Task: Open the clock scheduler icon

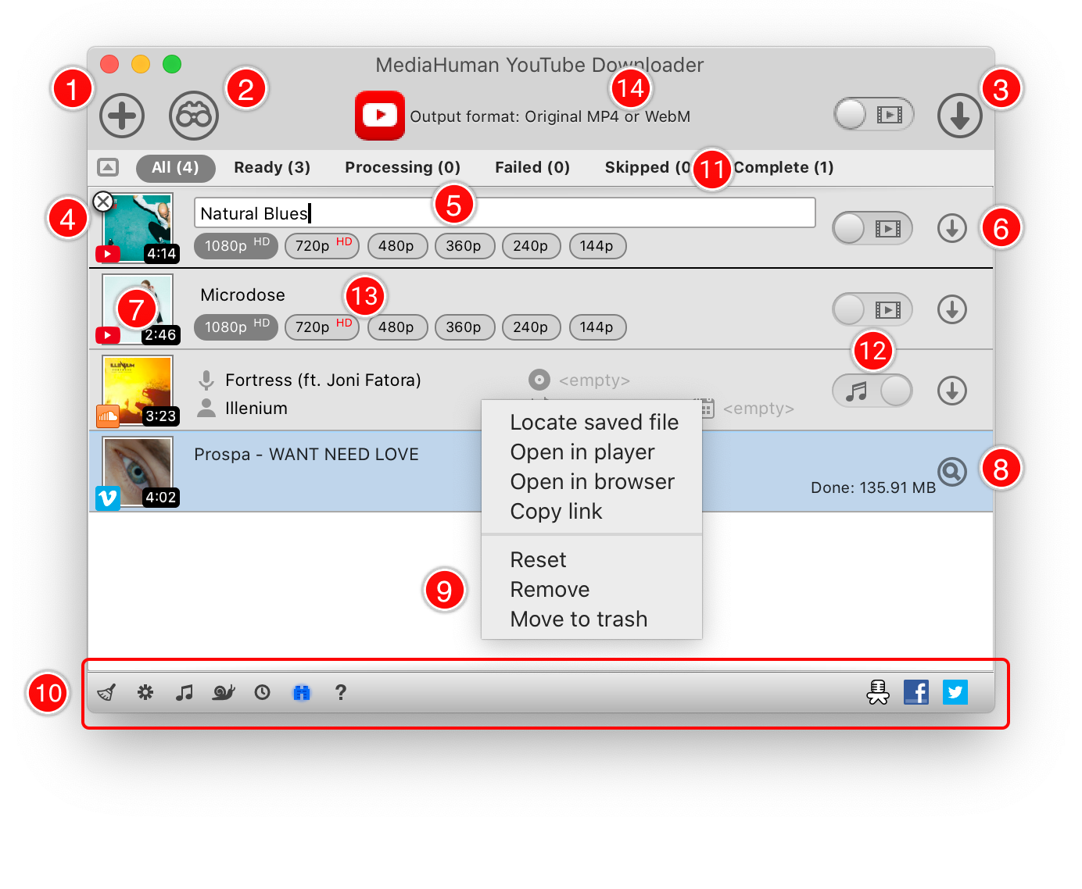Action: tap(262, 692)
